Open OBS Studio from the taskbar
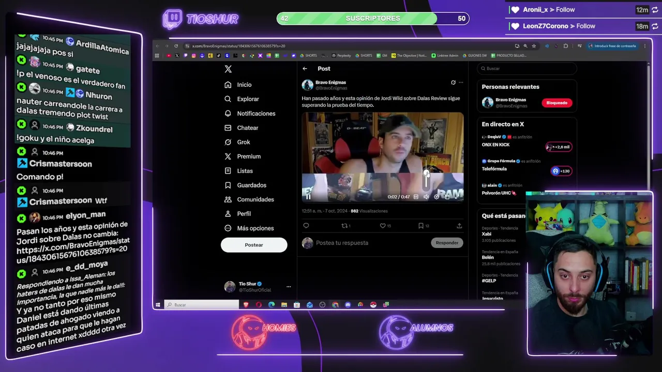 [322, 305]
